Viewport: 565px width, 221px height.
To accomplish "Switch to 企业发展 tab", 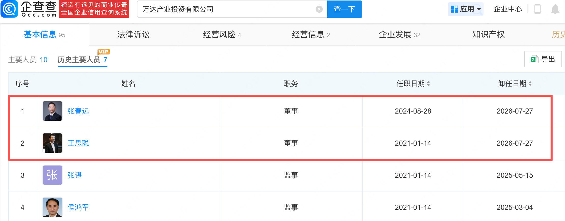I will [400, 35].
